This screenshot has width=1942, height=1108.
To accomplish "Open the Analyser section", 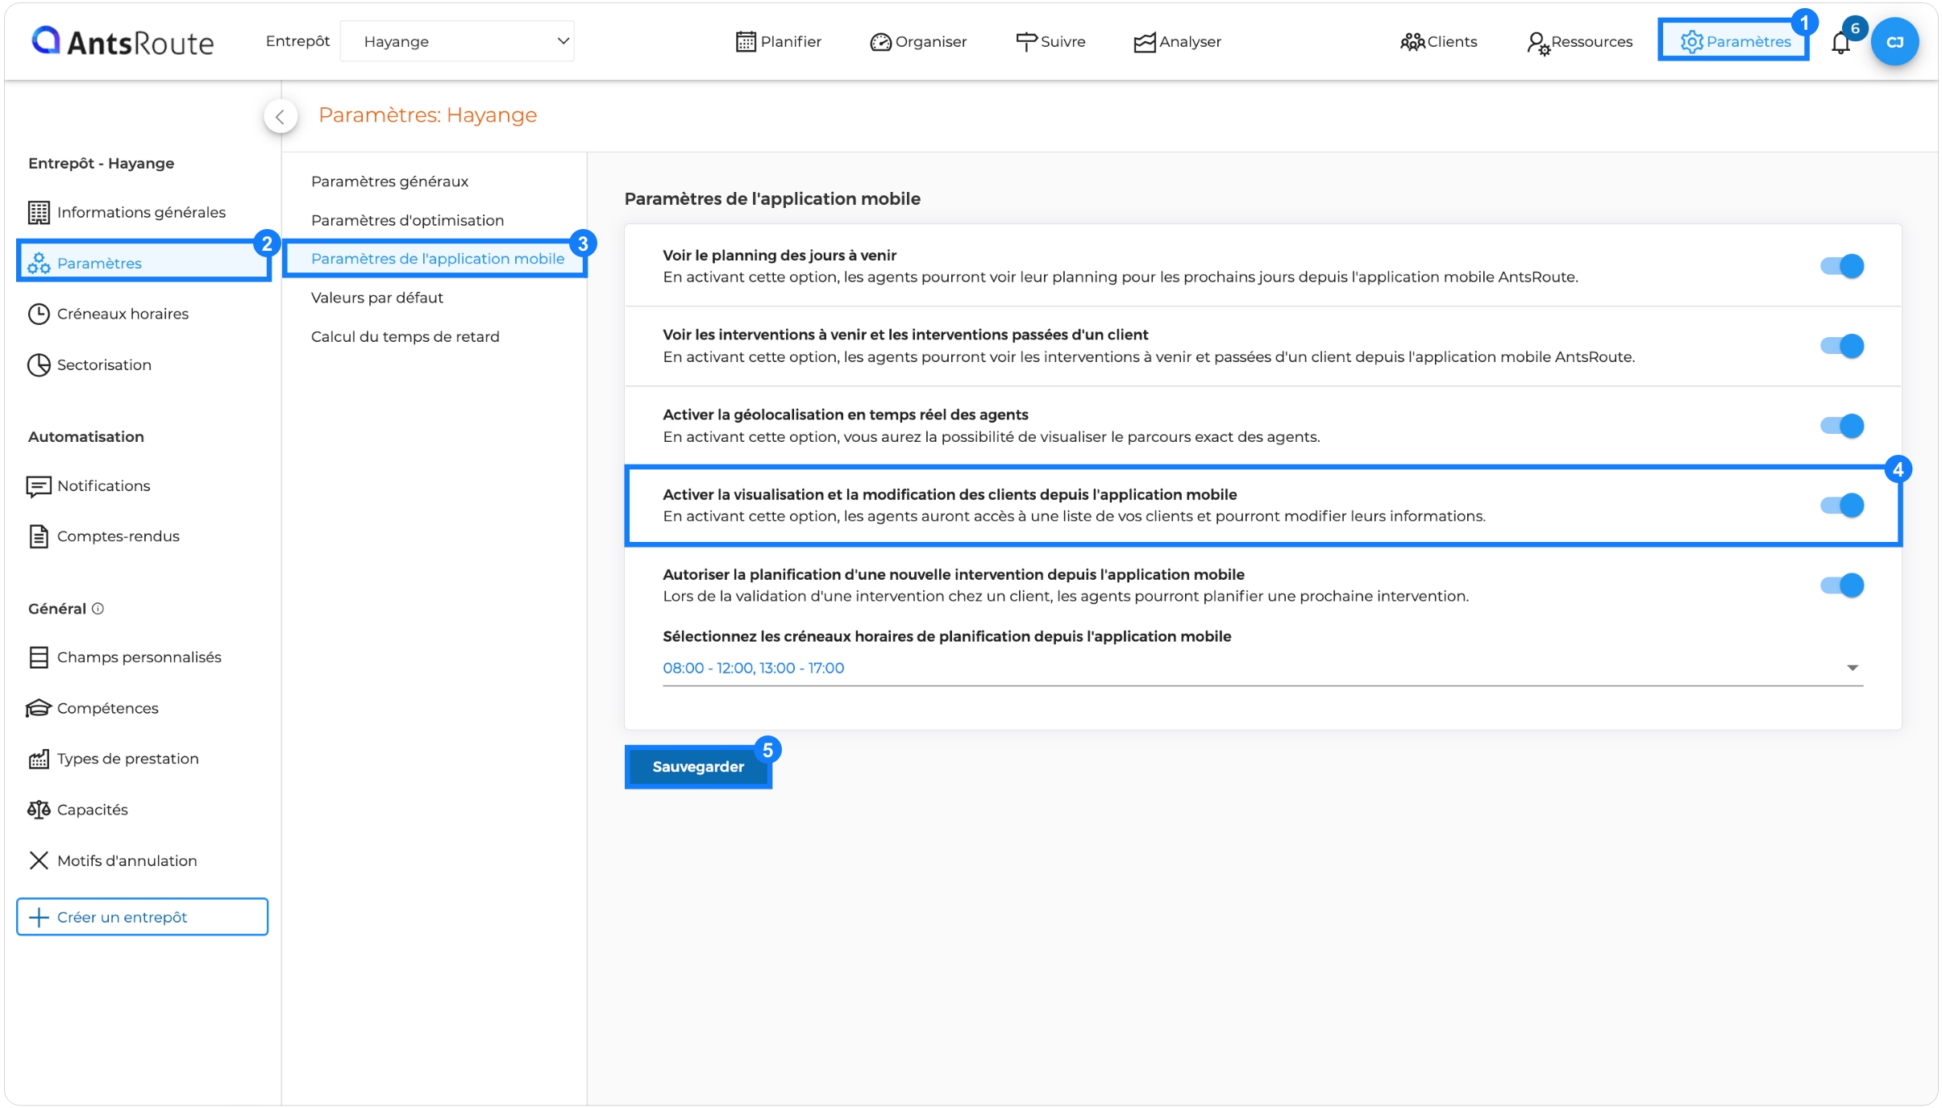I will pos(1178,41).
